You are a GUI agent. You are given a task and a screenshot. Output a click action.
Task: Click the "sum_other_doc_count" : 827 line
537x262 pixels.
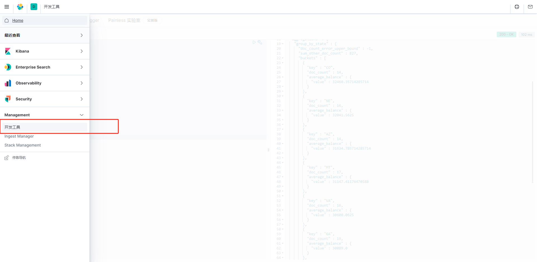pyautogui.click(x=328, y=53)
